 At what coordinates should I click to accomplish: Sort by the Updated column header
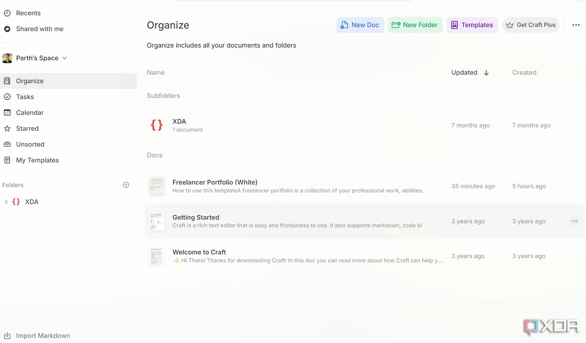pos(464,72)
